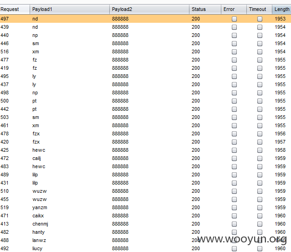Toggle Timeout checkbox for request 425
This screenshot has height=252, width=291.
260,150
